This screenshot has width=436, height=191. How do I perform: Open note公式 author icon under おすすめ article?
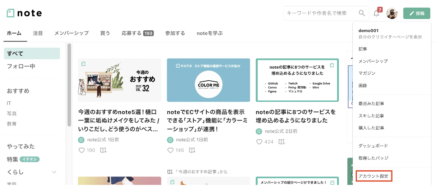pos(81,140)
